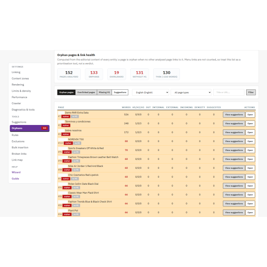Open the Link map tool
Viewport: 267px width, 267px height.
pos(17,160)
